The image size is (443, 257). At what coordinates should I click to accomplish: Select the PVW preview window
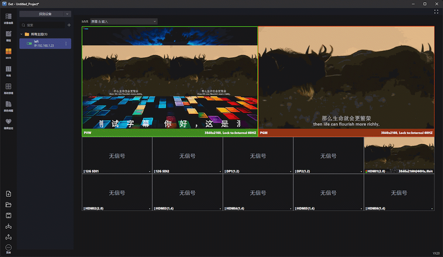click(169, 81)
